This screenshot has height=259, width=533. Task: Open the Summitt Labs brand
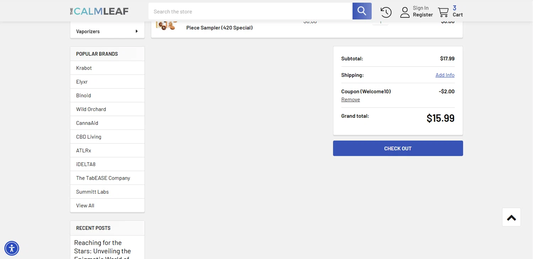click(92, 192)
